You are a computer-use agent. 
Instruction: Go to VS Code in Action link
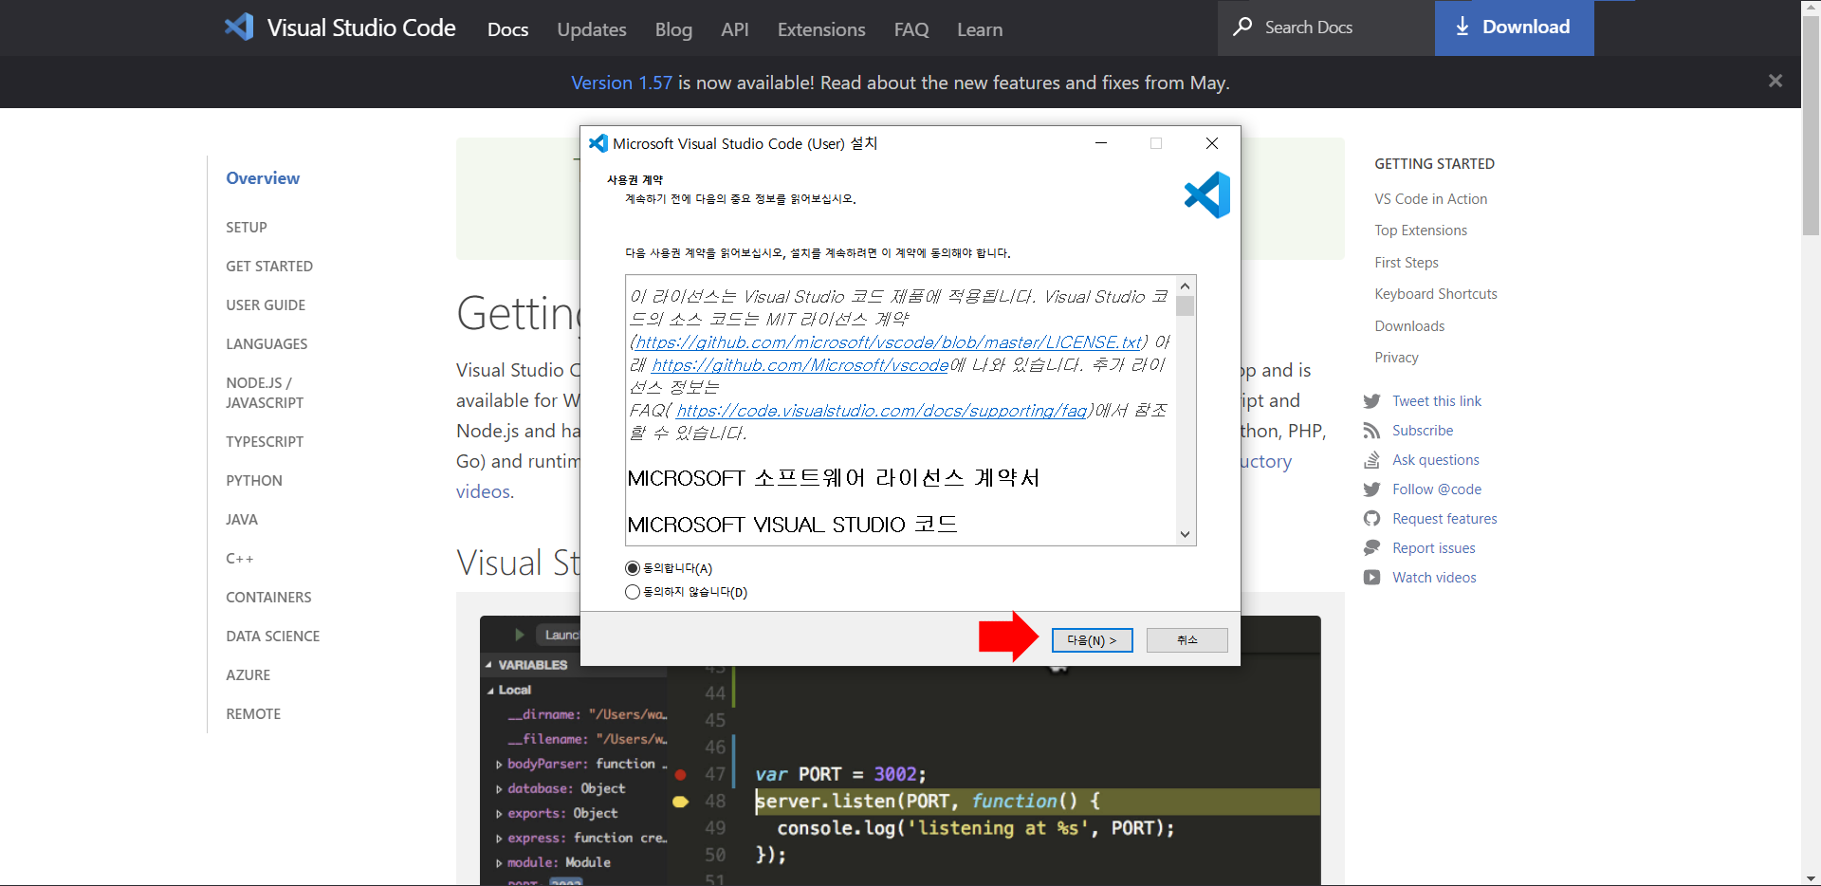[x=1430, y=199]
